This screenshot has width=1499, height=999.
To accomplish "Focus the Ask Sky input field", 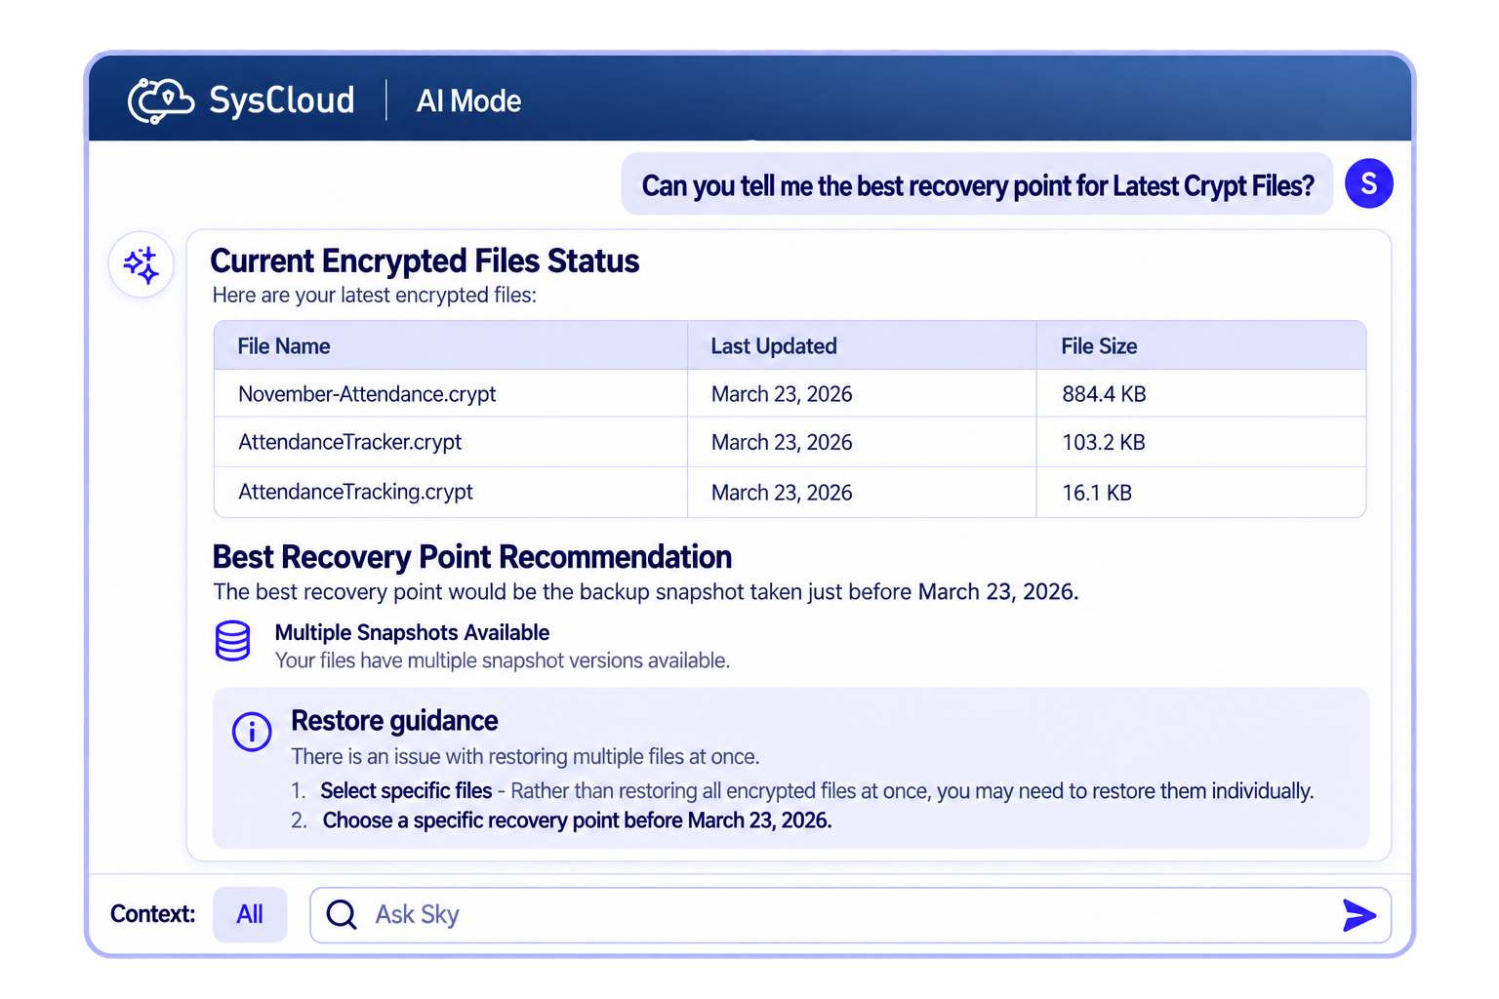I will 850,915.
